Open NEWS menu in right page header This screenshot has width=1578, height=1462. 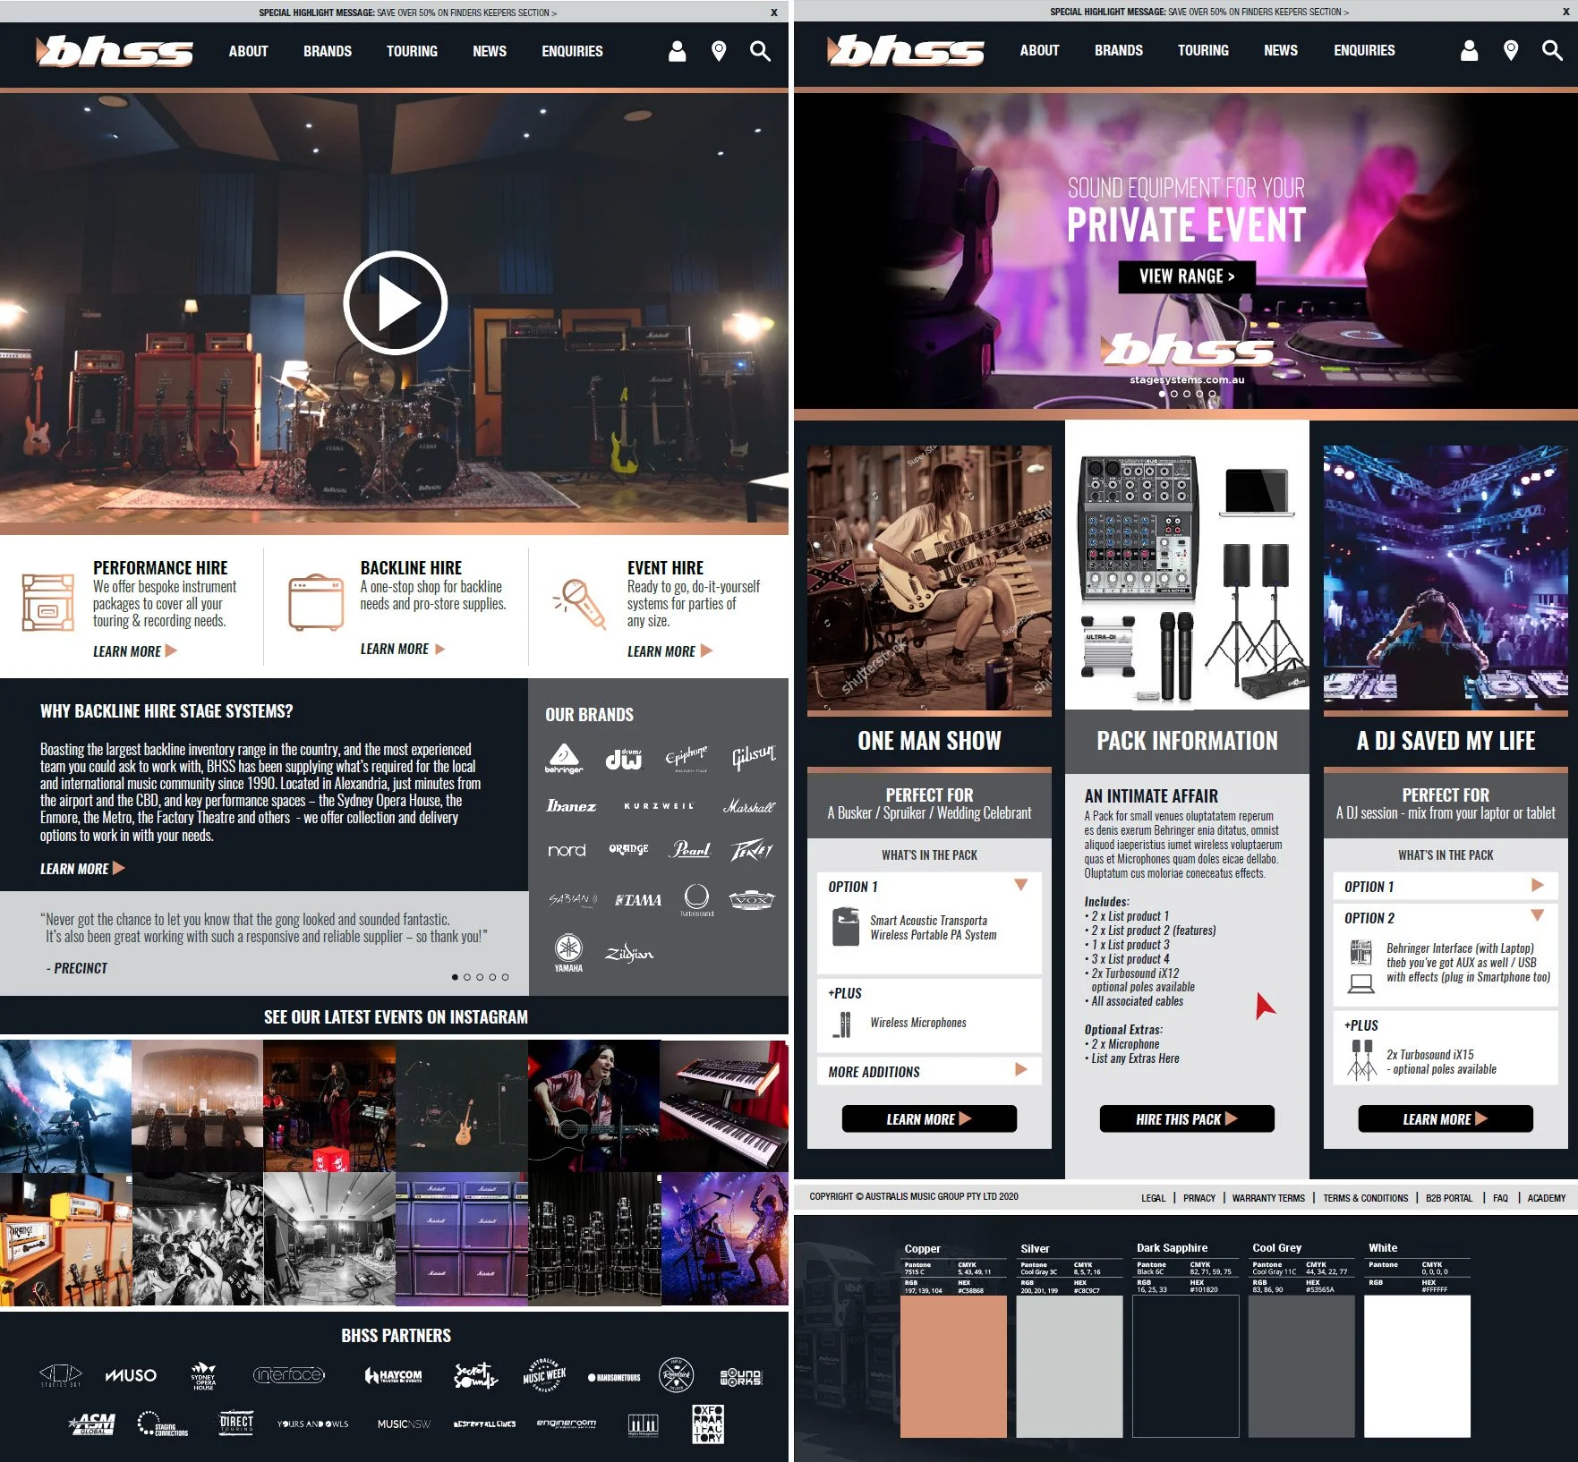tap(1280, 50)
